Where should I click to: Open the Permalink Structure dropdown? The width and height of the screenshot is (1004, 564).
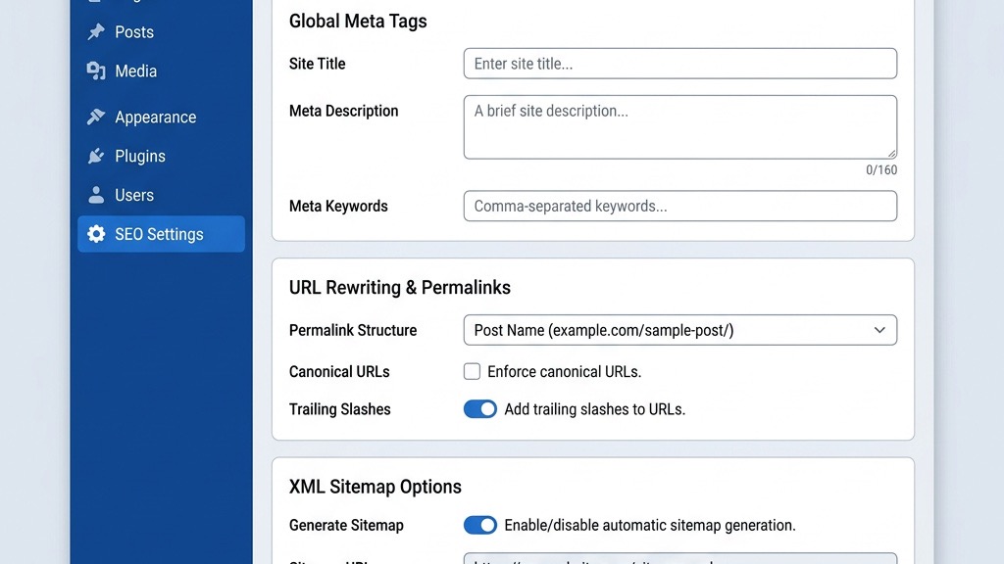(x=679, y=330)
